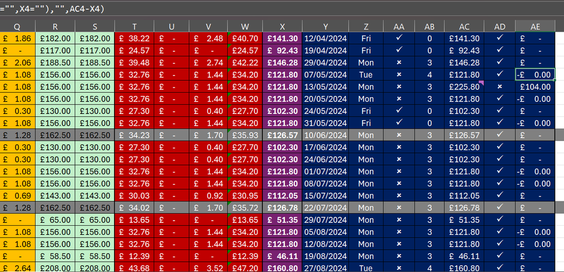Viewport: 564px width, 272px height.
Task: Select column header AE
Action: click(535, 27)
